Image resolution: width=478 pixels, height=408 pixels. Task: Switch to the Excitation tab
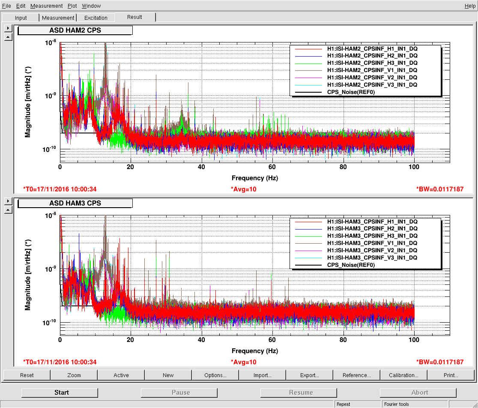point(96,18)
